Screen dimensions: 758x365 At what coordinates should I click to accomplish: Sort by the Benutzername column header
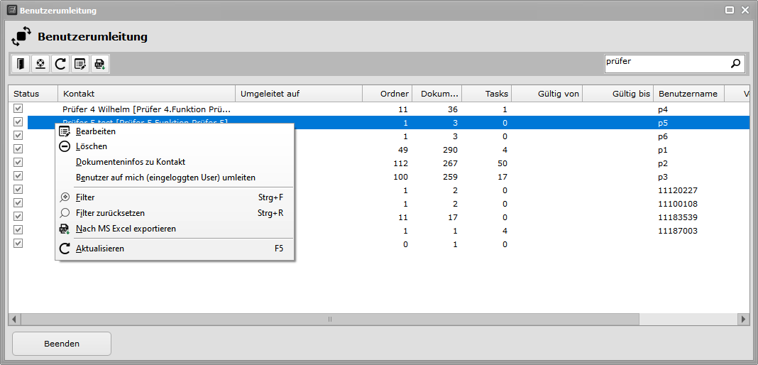click(689, 94)
